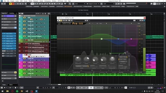Open the Workspaces menu

click(x=47, y=1)
